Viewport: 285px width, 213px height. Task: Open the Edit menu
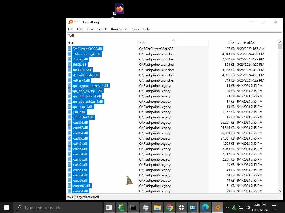(80, 29)
